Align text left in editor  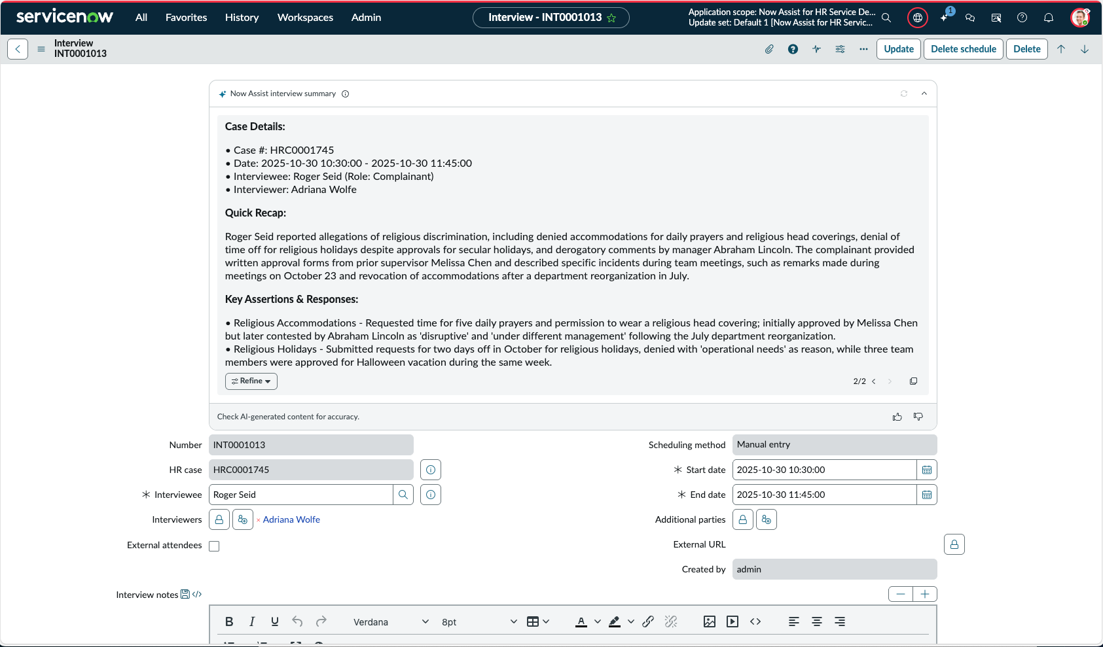pos(794,621)
